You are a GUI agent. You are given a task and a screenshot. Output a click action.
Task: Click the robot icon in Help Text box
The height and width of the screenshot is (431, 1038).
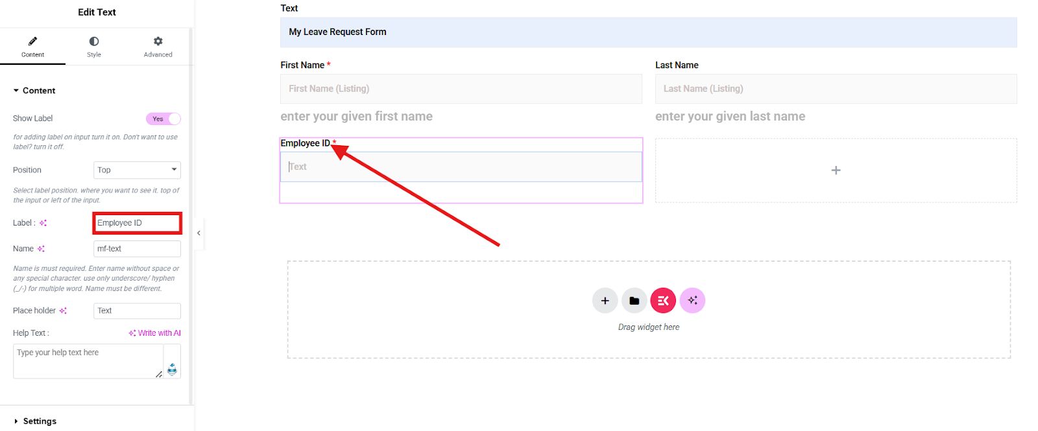(x=172, y=369)
